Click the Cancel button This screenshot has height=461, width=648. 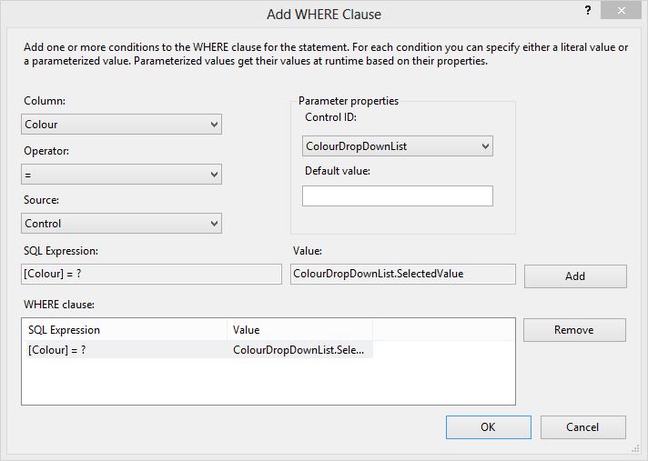pos(583,427)
